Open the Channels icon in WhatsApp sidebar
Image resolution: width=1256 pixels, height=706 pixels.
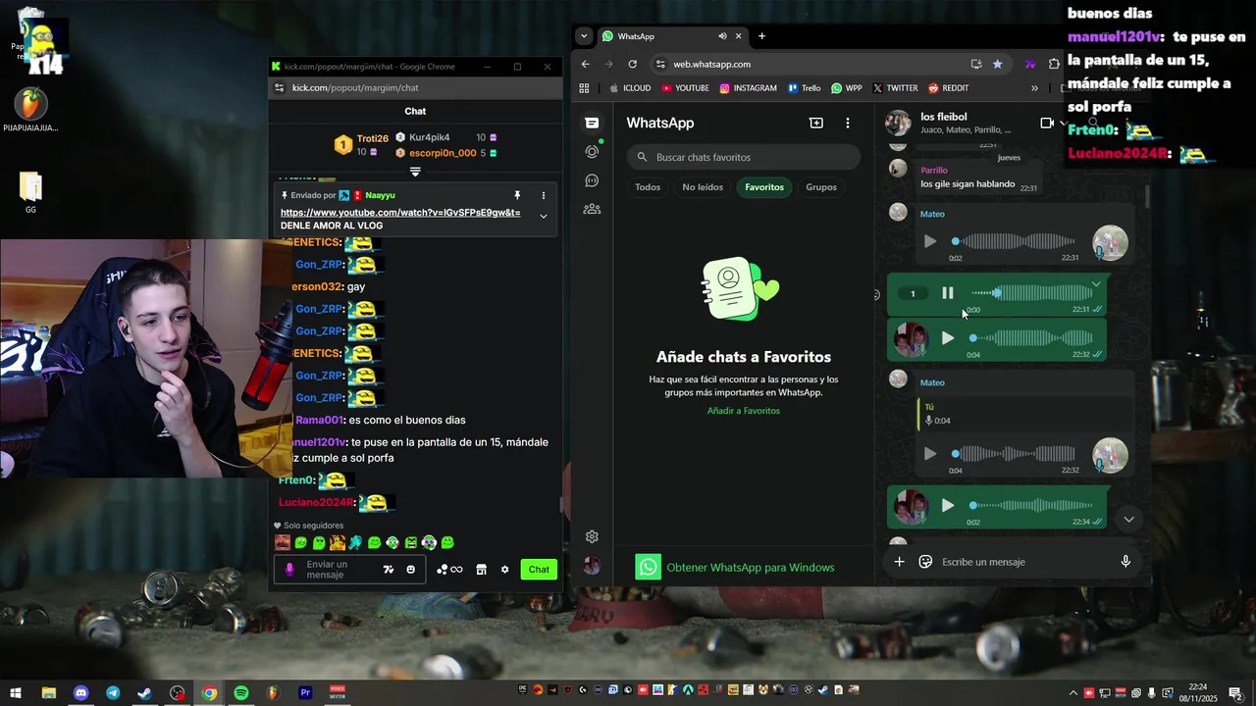pyautogui.click(x=592, y=180)
